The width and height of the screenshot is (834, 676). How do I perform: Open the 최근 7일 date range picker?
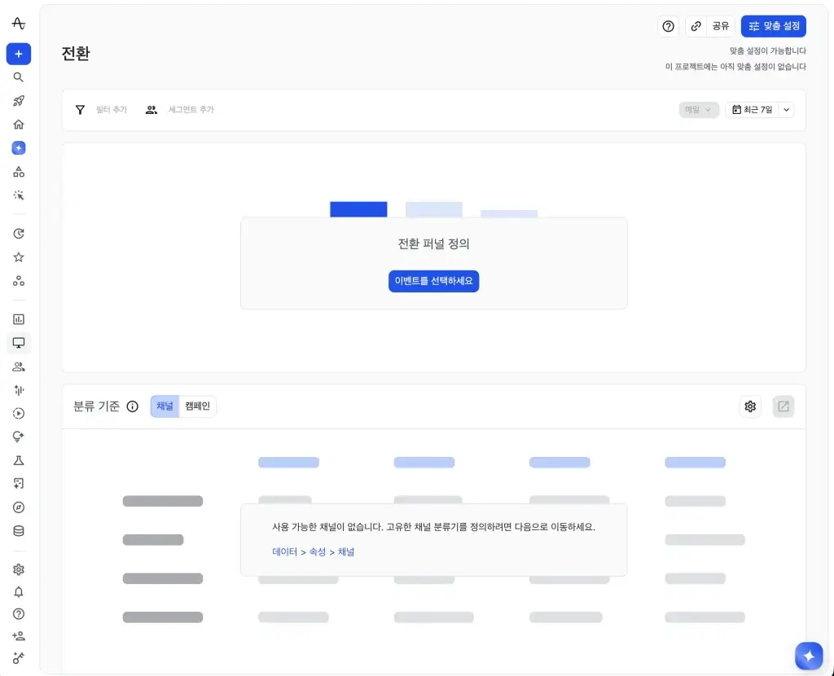coord(752,110)
